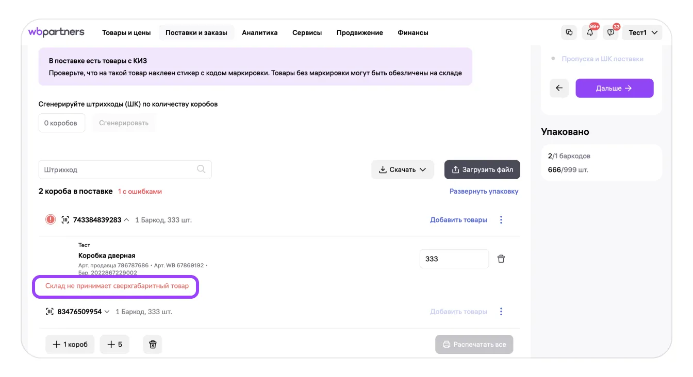Image resolution: width=693 pixels, height=377 pixels.
Task: Click the trash icon next to +5 button
Action: pyautogui.click(x=153, y=345)
